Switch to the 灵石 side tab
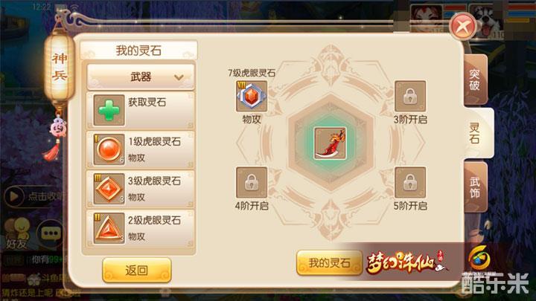Image resolution: width=536 pixels, height=301 pixels. pos(477,133)
